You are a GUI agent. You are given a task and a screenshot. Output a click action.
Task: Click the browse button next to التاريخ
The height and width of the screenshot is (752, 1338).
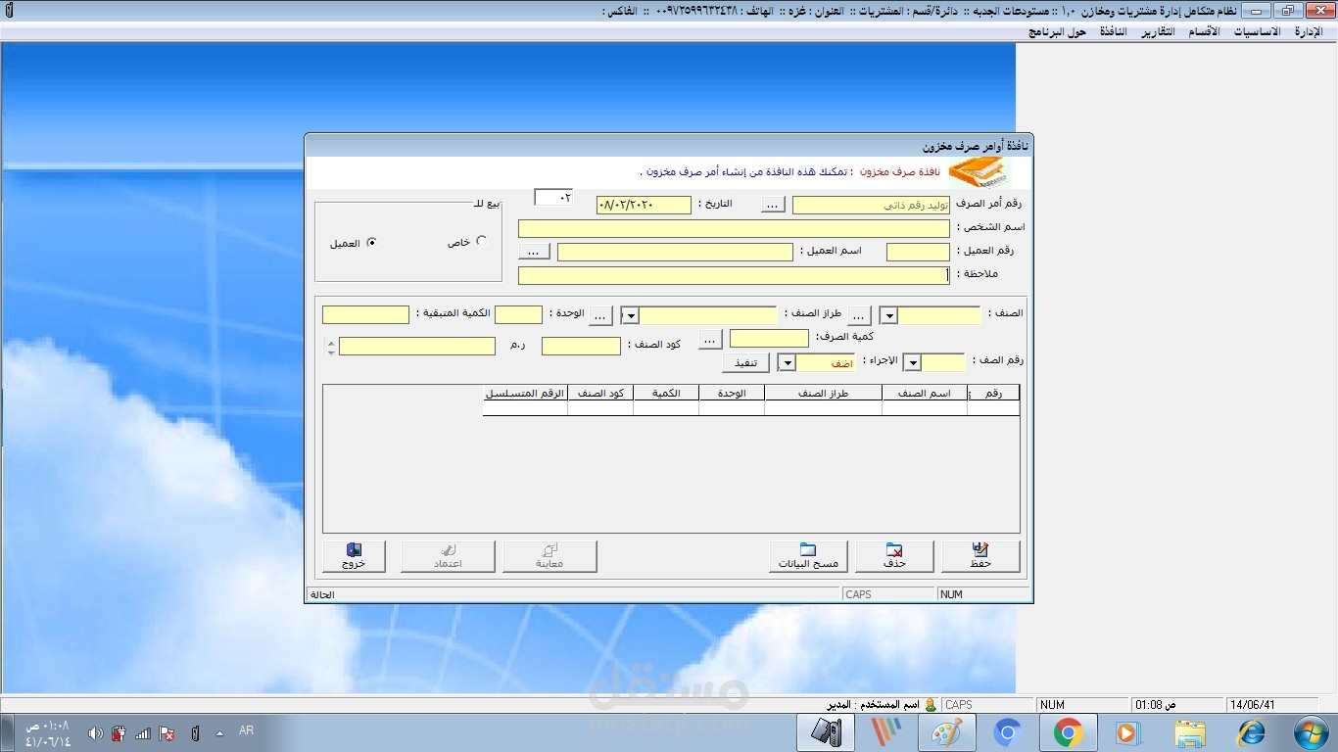click(x=773, y=204)
